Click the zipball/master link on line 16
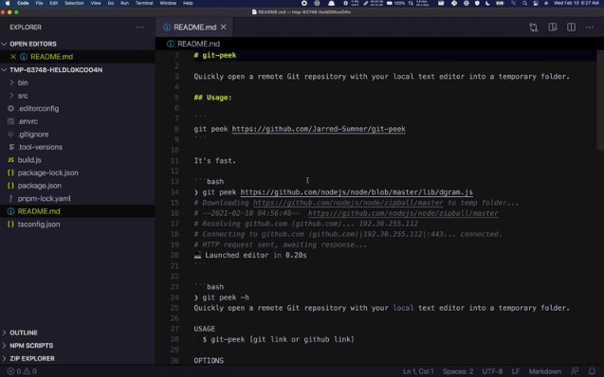 pyautogui.click(x=403, y=213)
